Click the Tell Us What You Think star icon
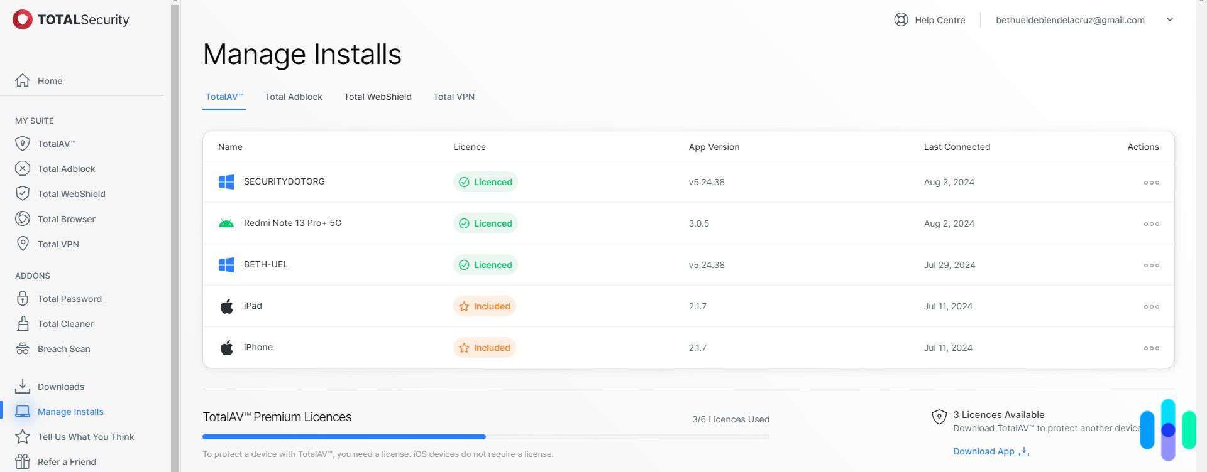The width and height of the screenshot is (1207, 472). (x=23, y=436)
